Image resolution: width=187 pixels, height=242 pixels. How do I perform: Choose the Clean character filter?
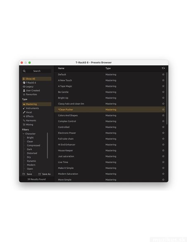(x=30, y=141)
